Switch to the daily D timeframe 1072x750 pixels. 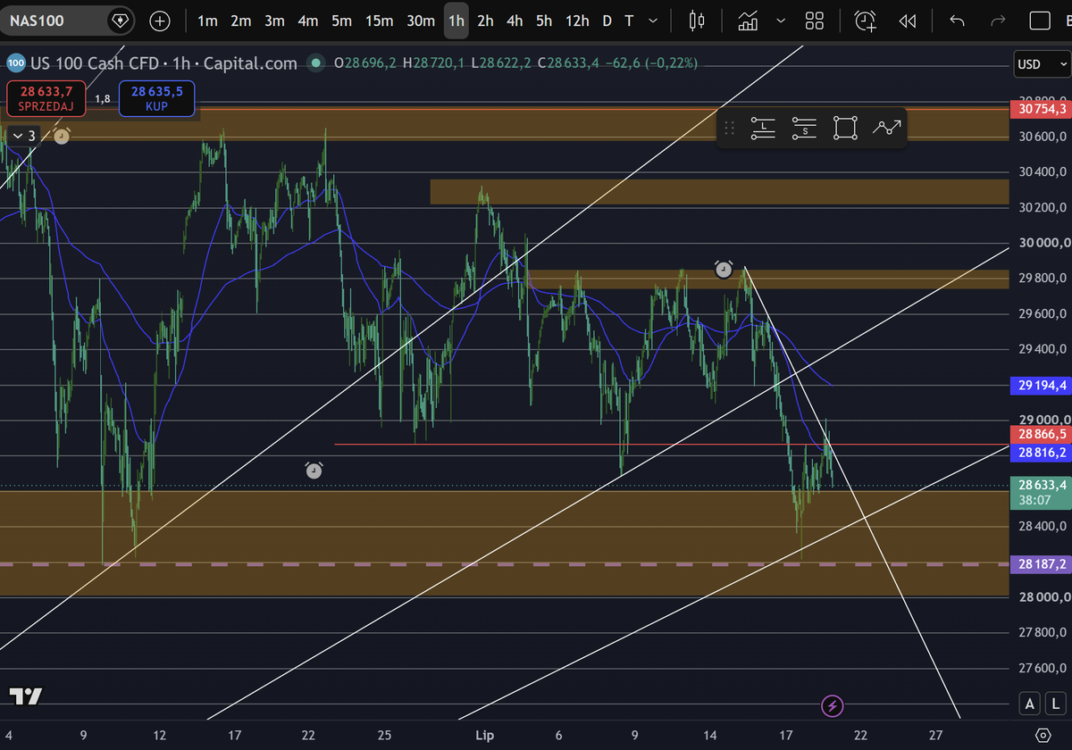pos(607,21)
